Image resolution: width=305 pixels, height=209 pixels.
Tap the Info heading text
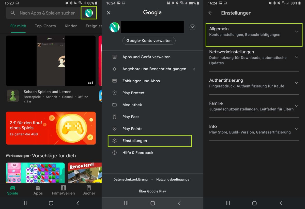[x=213, y=126]
